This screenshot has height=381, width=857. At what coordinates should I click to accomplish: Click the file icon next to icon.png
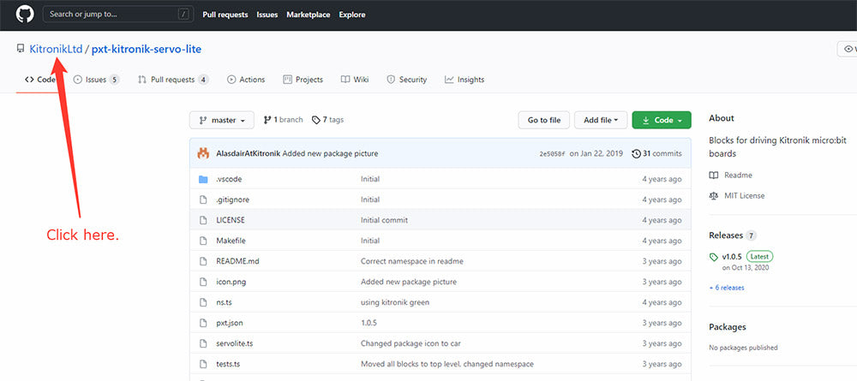pyautogui.click(x=203, y=282)
